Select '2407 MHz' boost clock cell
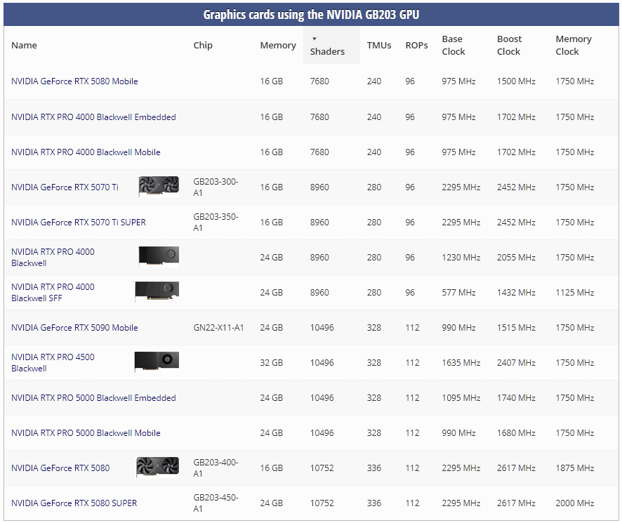Image resolution: width=622 pixels, height=523 pixels. point(516,363)
